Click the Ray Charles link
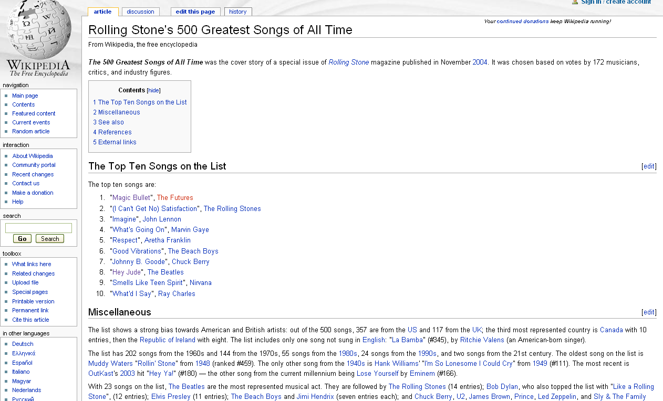 pyautogui.click(x=177, y=294)
